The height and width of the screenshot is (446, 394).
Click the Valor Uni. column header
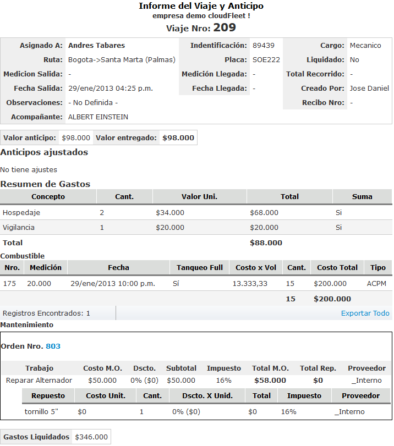coord(199,197)
